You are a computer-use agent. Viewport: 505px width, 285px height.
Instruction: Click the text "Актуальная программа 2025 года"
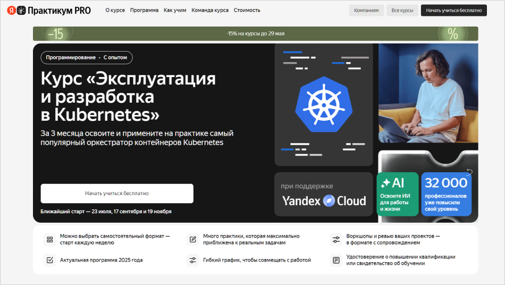pos(101,260)
